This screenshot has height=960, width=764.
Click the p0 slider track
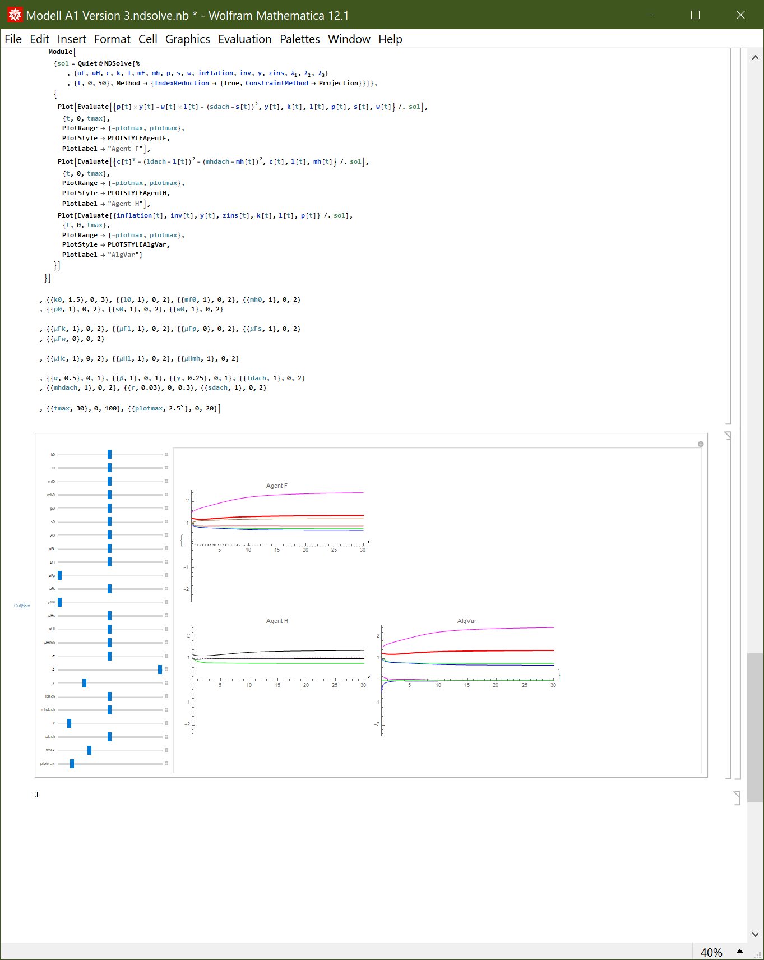[110, 508]
